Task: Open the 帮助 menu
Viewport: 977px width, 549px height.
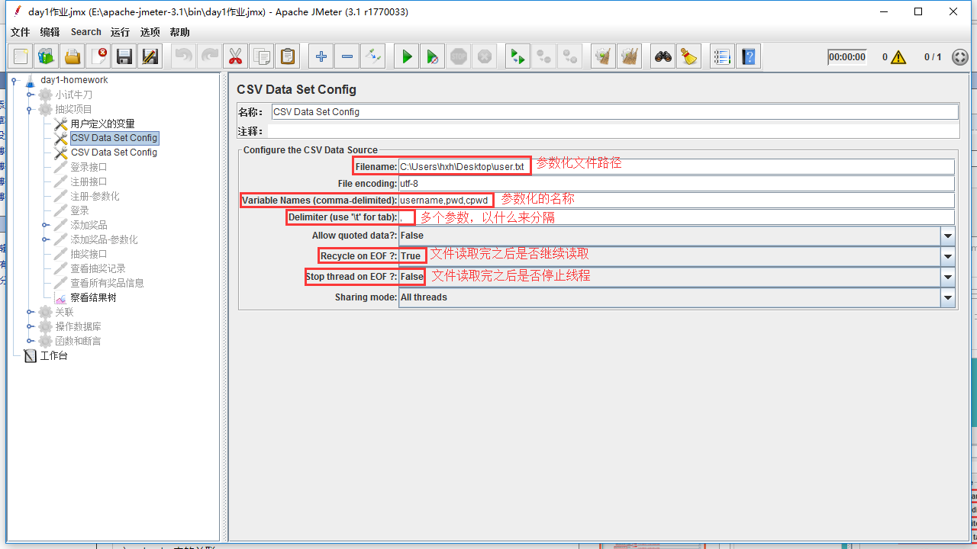Action: tap(180, 32)
